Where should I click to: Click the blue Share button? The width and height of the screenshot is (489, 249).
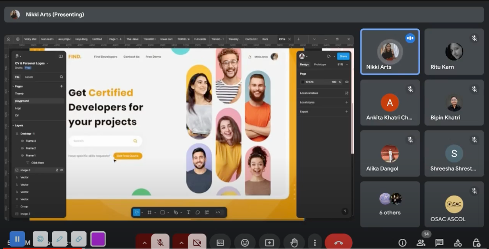click(x=343, y=56)
